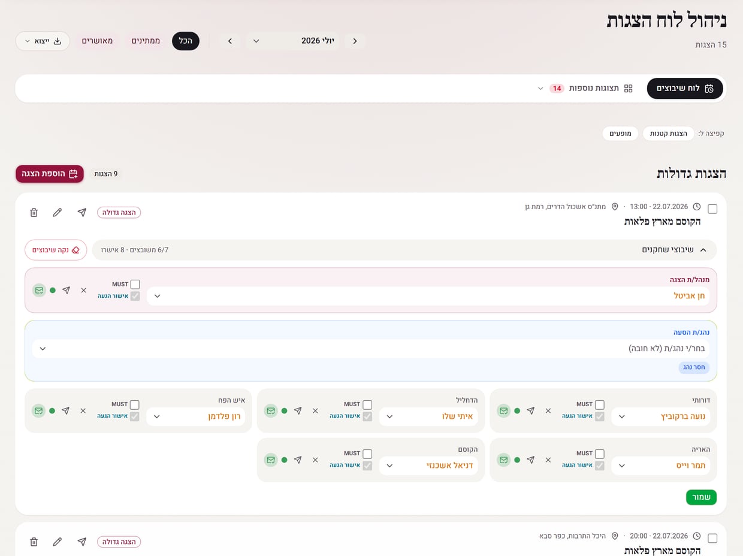Check the MUST box for איתי שלו
This screenshot has width=743, height=556.
[x=367, y=404]
